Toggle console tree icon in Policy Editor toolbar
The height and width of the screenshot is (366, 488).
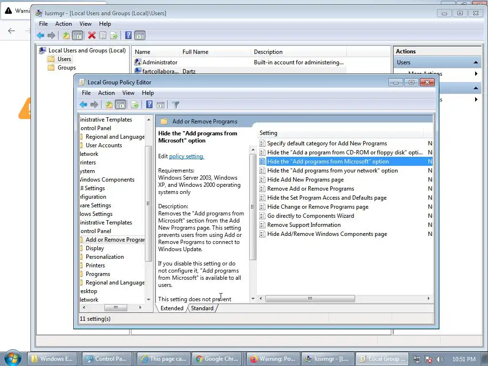coord(120,105)
